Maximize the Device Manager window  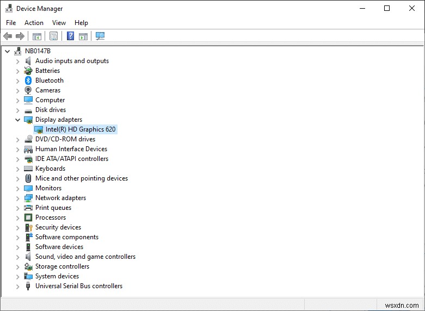[387, 8]
